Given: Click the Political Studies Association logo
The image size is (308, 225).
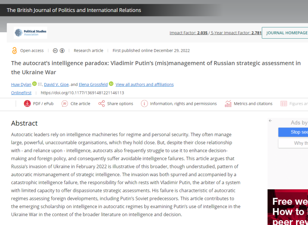Looking at the screenshot, I should [31, 33].
